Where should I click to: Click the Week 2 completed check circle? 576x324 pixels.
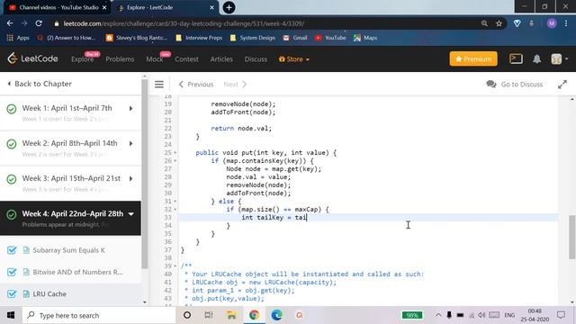(x=12, y=144)
